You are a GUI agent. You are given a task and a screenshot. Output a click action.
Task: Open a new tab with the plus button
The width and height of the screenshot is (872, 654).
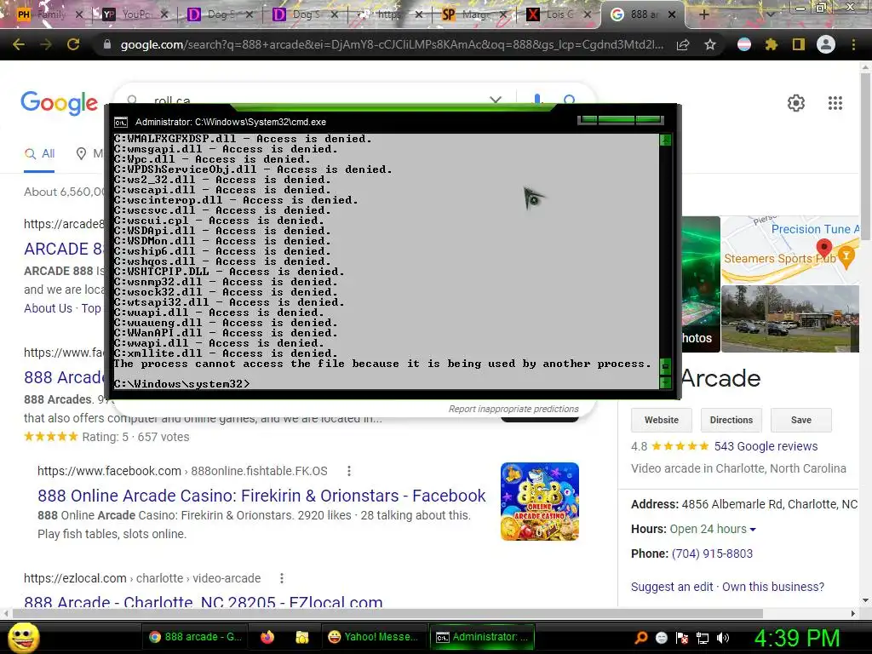703,14
